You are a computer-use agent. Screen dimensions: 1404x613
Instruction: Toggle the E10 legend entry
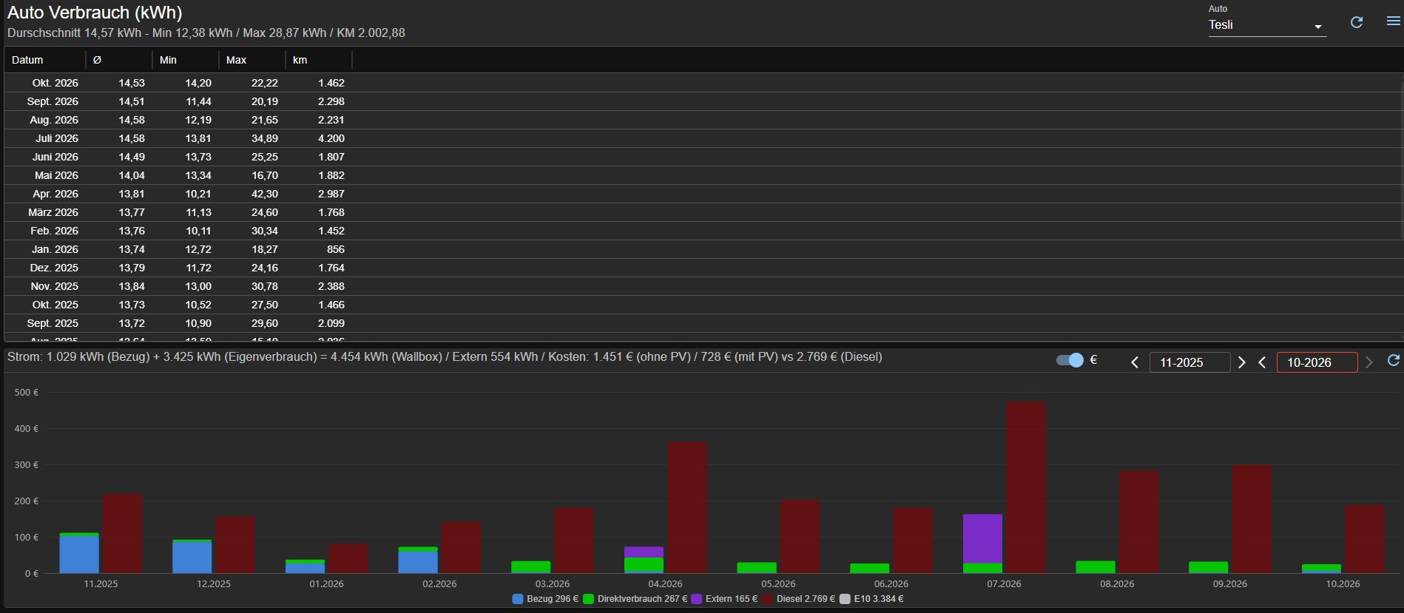[871, 599]
